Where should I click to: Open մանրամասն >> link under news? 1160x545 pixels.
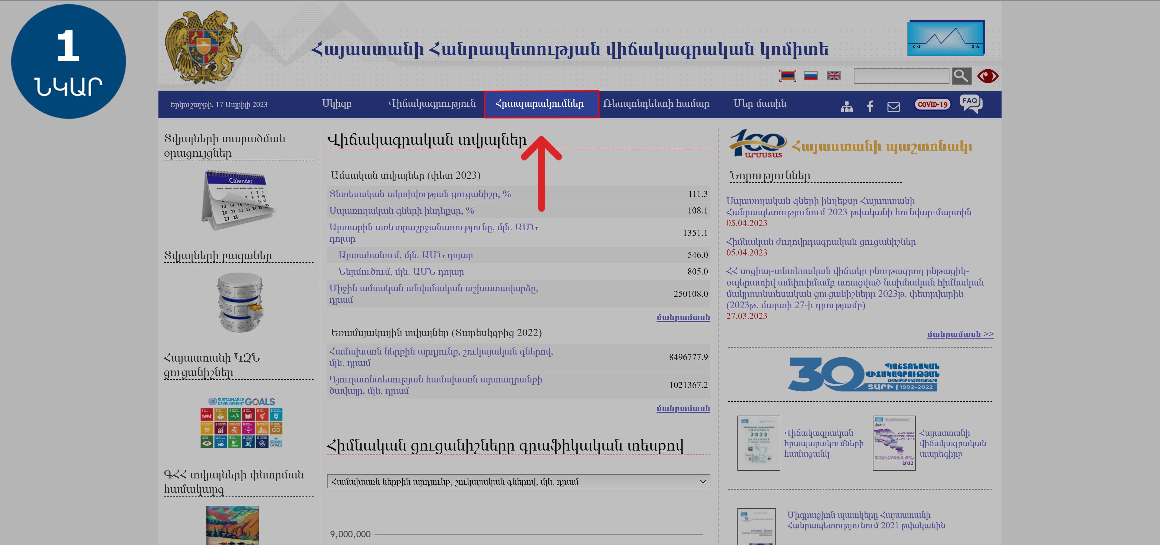(x=960, y=334)
